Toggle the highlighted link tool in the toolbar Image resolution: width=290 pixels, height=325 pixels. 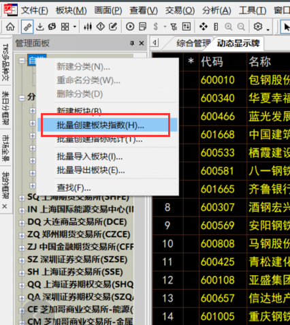pyautogui.click(x=27, y=27)
